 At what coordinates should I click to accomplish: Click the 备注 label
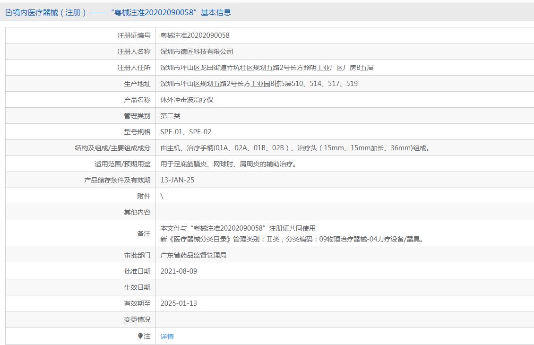[x=144, y=233]
